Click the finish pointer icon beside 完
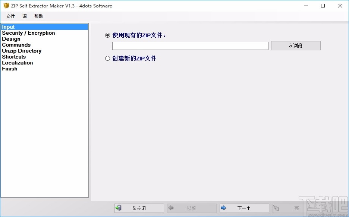 (x=276, y=208)
